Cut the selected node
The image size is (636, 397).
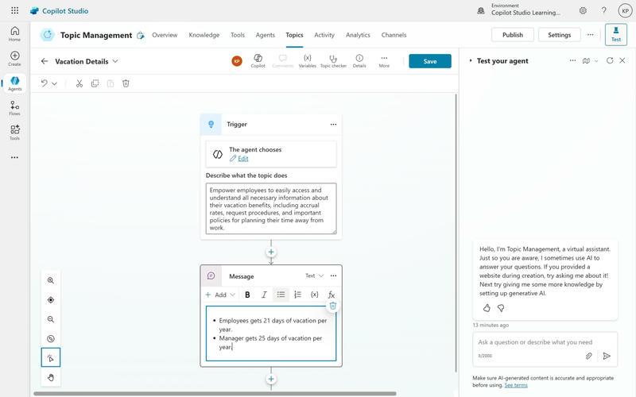click(79, 83)
